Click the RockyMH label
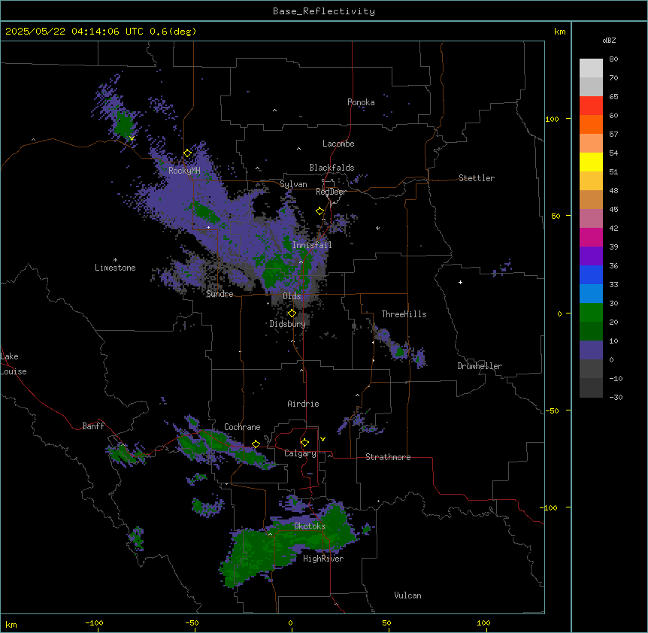 (x=184, y=170)
